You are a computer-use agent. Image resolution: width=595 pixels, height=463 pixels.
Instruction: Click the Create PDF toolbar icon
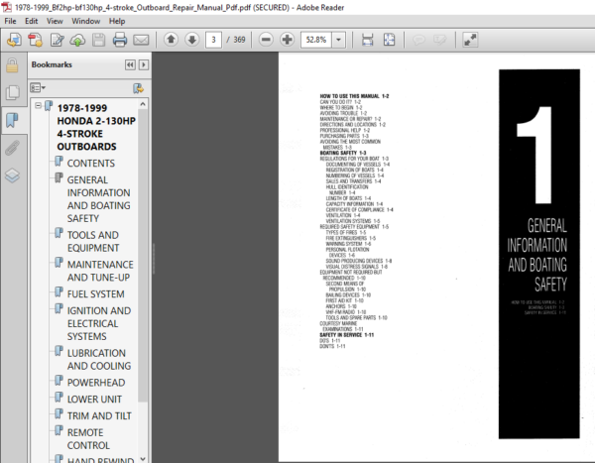tap(36, 40)
